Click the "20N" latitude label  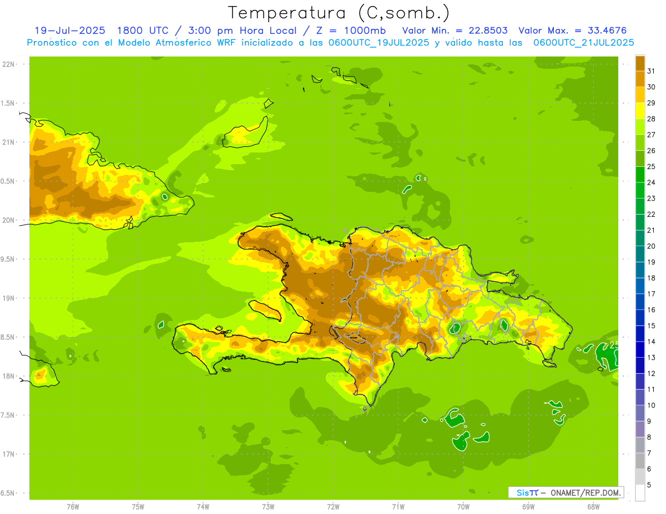tap(8, 220)
